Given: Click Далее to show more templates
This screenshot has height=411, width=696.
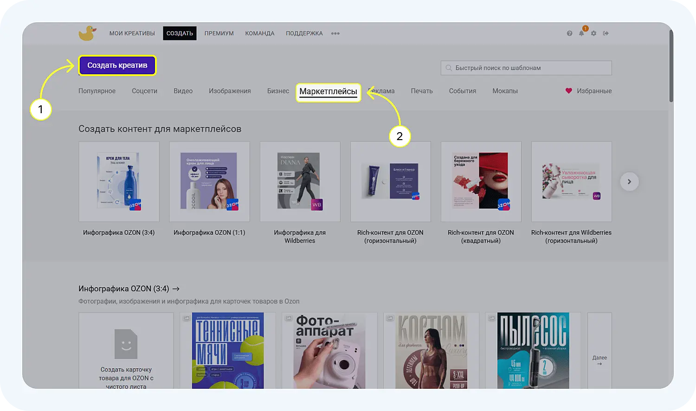Looking at the screenshot, I should pyautogui.click(x=599, y=360).
